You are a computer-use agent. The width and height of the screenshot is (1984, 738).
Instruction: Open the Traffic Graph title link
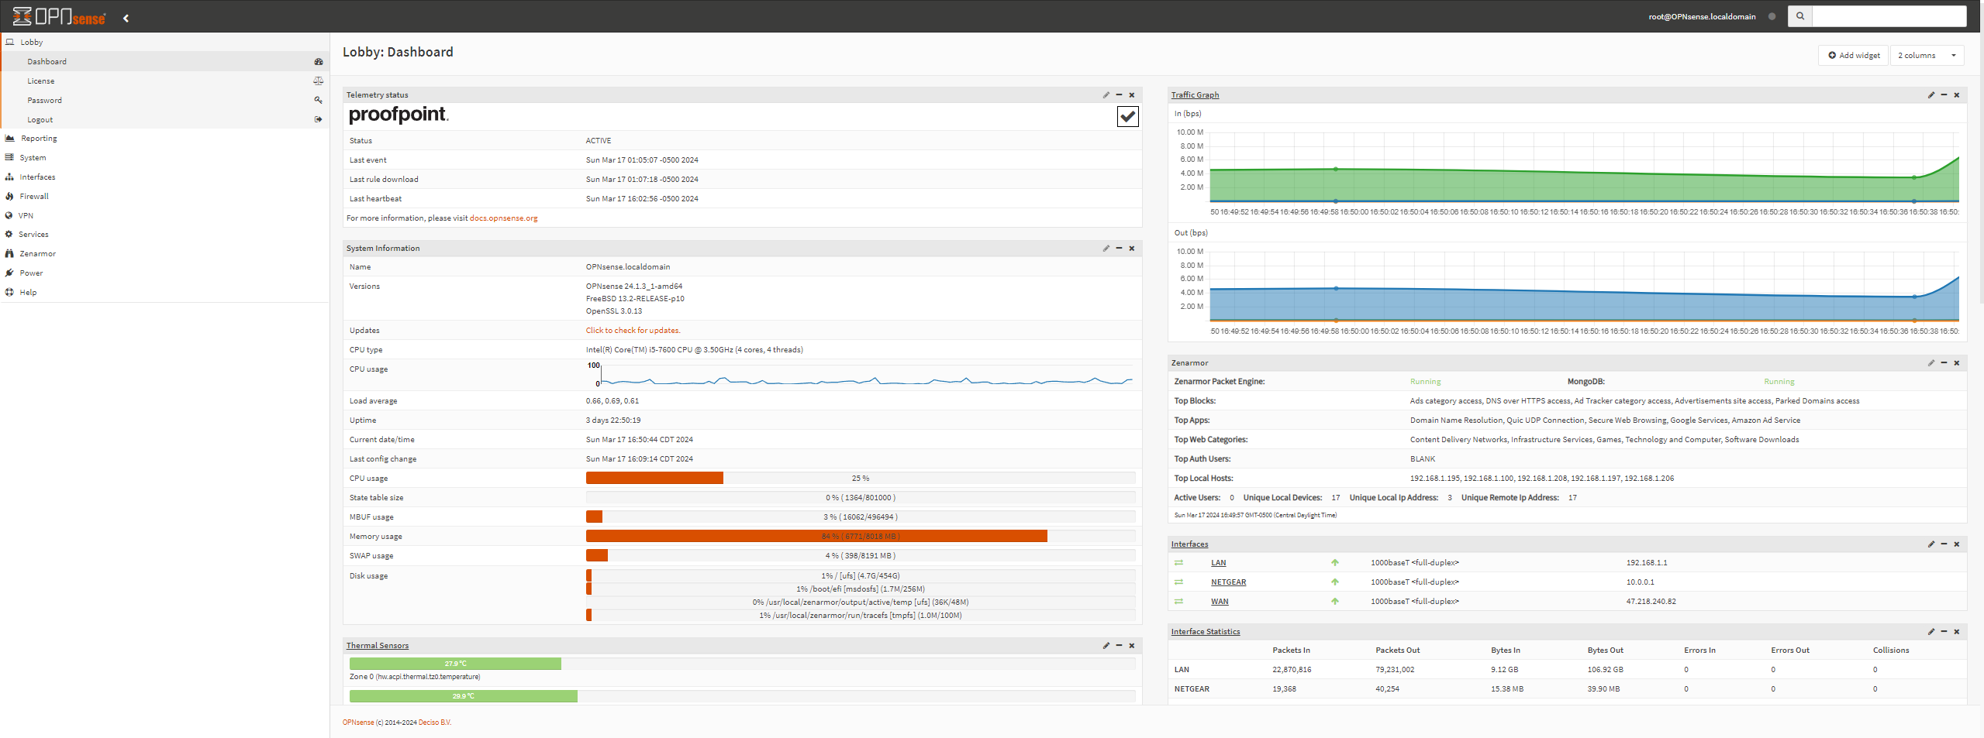[1195, 95]
